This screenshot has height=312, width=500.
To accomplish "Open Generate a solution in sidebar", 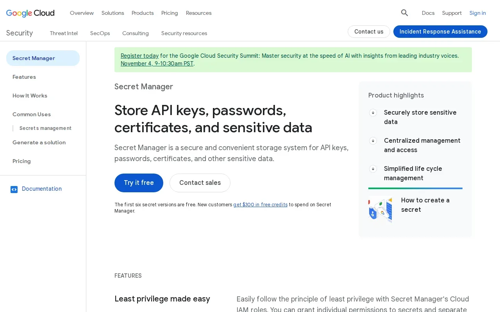I will click(39, 142).
